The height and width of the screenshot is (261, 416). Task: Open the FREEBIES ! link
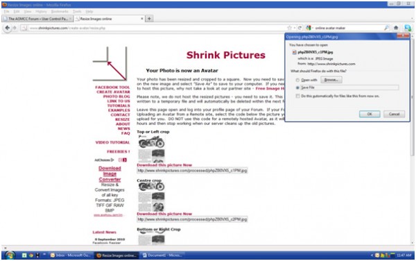pos(119,151)
